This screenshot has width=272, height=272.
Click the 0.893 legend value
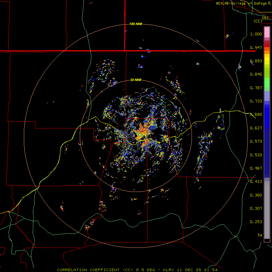256,61
